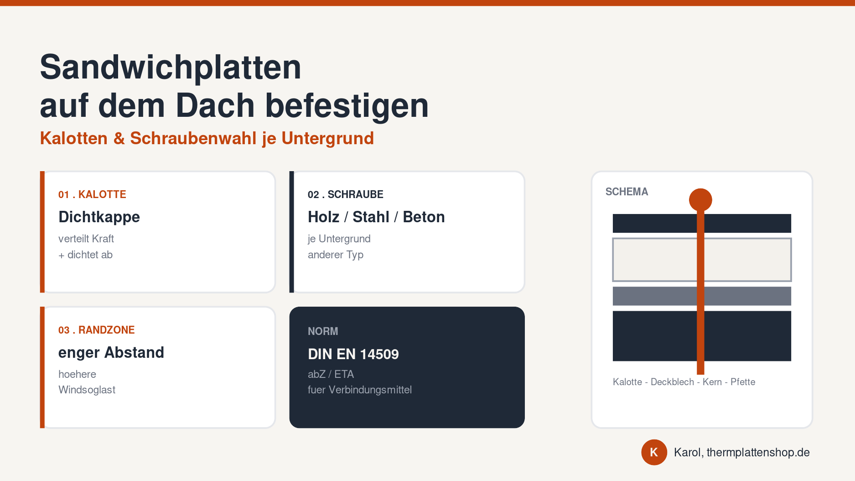Image resolution: width=855 pixels, height=481 pixels.
Task: Click the 'anderer Typ' text
Action: [336, 255]
